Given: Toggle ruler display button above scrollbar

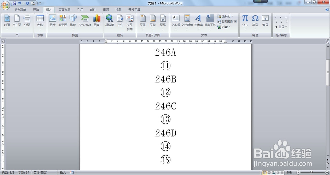Looking at the screenshot, I should pyautogui.click(x=328, y=42).
